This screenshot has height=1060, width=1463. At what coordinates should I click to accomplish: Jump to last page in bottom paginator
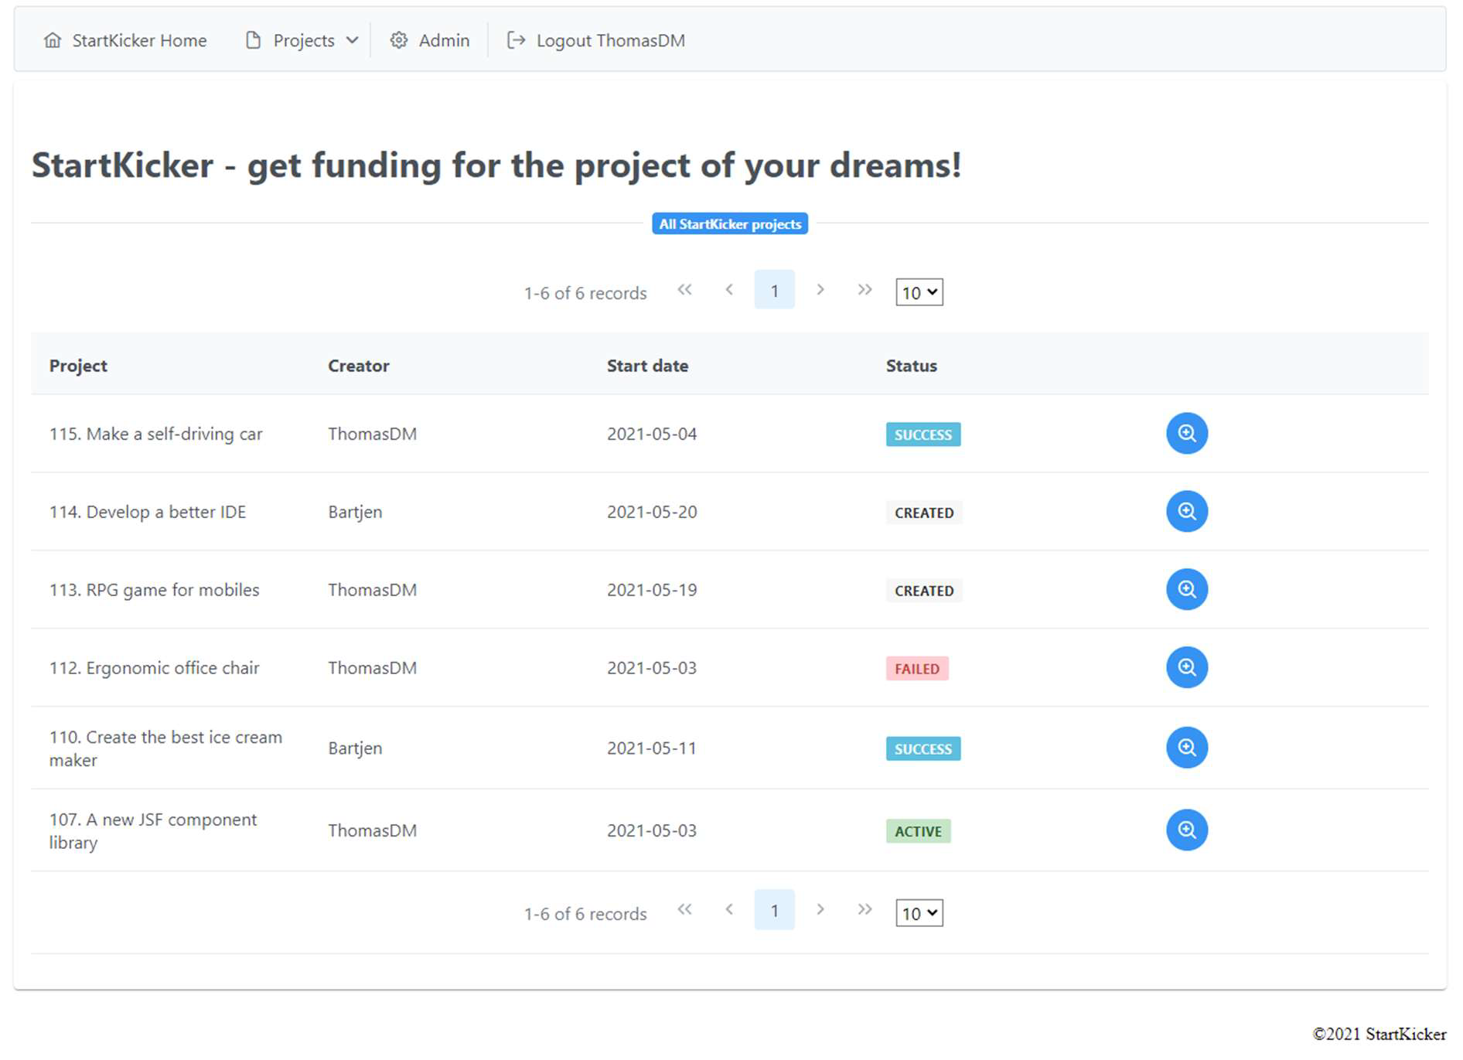[x=864, y=910]
